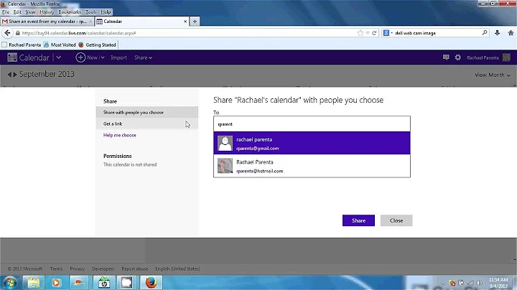Close the Calendar browser tab
This screenshot has width=517, height=290.
[x=185, y=22]
